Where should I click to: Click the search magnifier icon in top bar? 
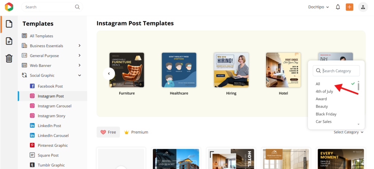(x=77, y=7)
